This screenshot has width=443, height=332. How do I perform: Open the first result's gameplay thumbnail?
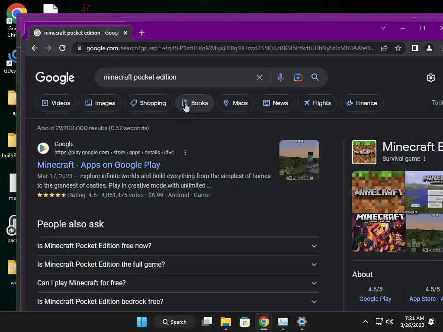[299, 160]
